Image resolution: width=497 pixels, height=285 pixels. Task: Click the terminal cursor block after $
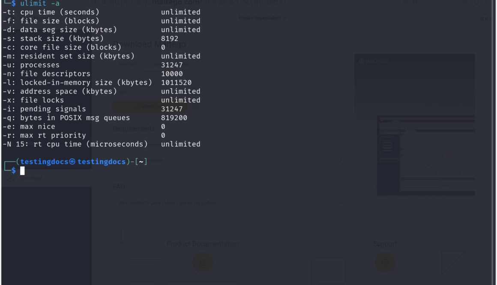pos(22,171)
